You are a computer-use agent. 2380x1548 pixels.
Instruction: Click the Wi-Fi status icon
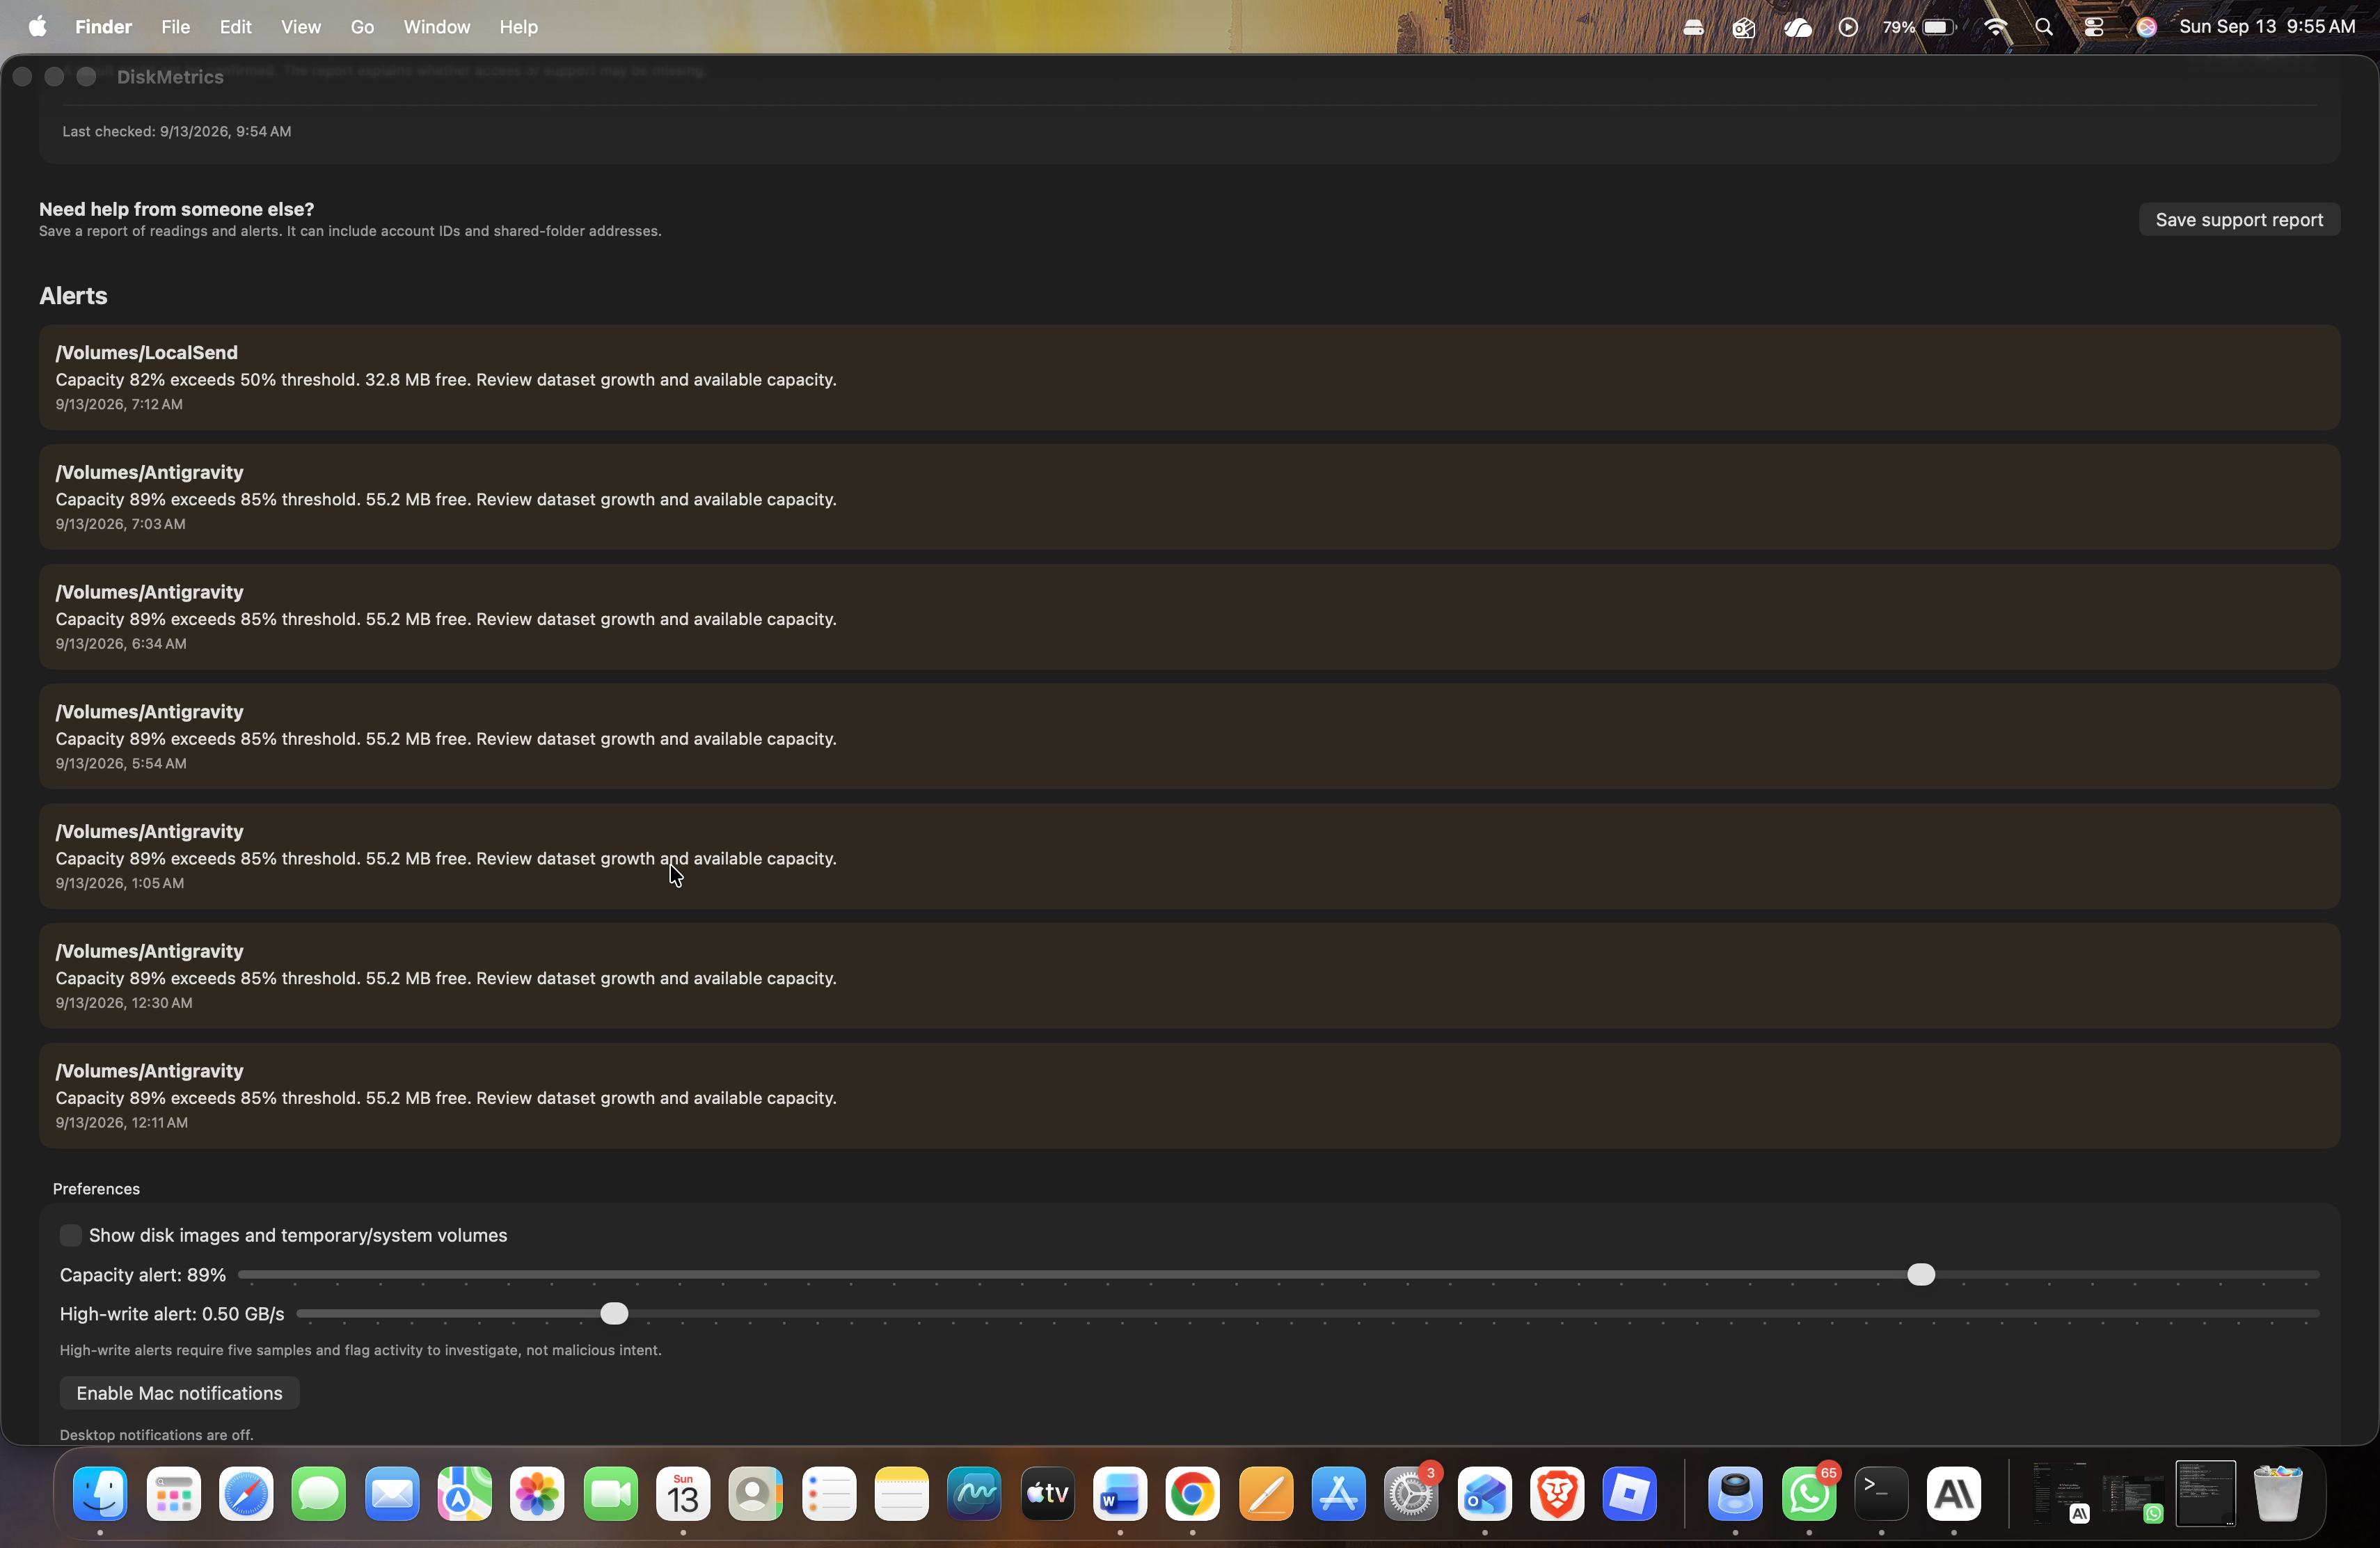coord(1995,27)
